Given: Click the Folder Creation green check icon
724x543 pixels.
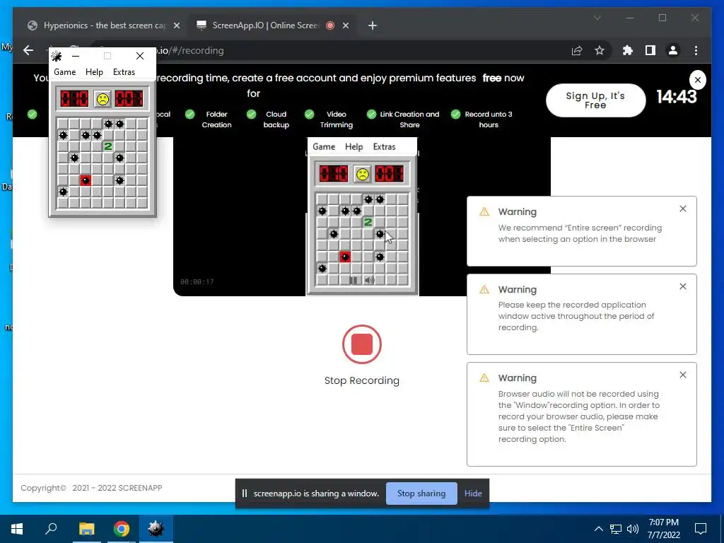Looking at the screenshot, I should click(x=189, y=114).
